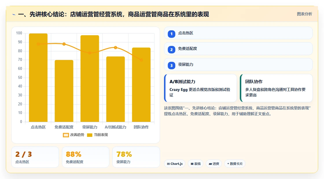Screen dimensions: 324x179
Task: Click the 进度 tag
Action: [x=214, y=164]
